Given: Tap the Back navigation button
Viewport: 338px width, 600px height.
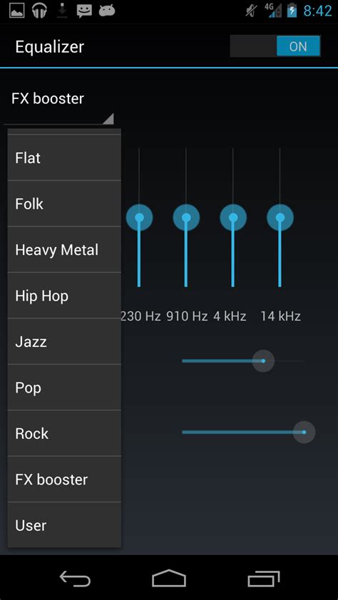Looking at the screenshot, I should [75, 578].
